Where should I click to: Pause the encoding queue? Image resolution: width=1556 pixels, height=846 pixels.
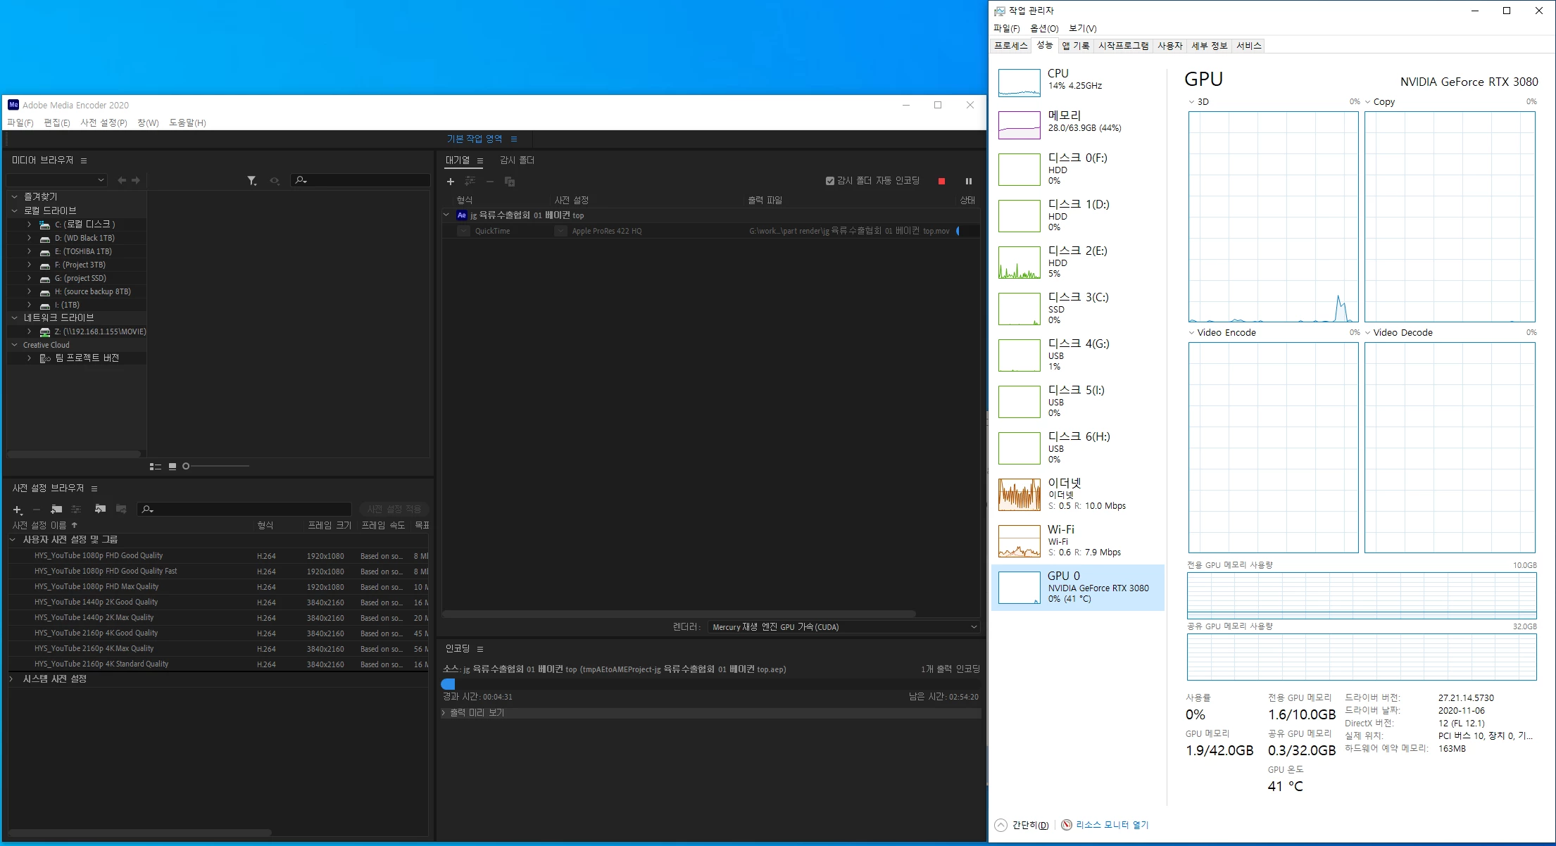[x=968, y=182]
